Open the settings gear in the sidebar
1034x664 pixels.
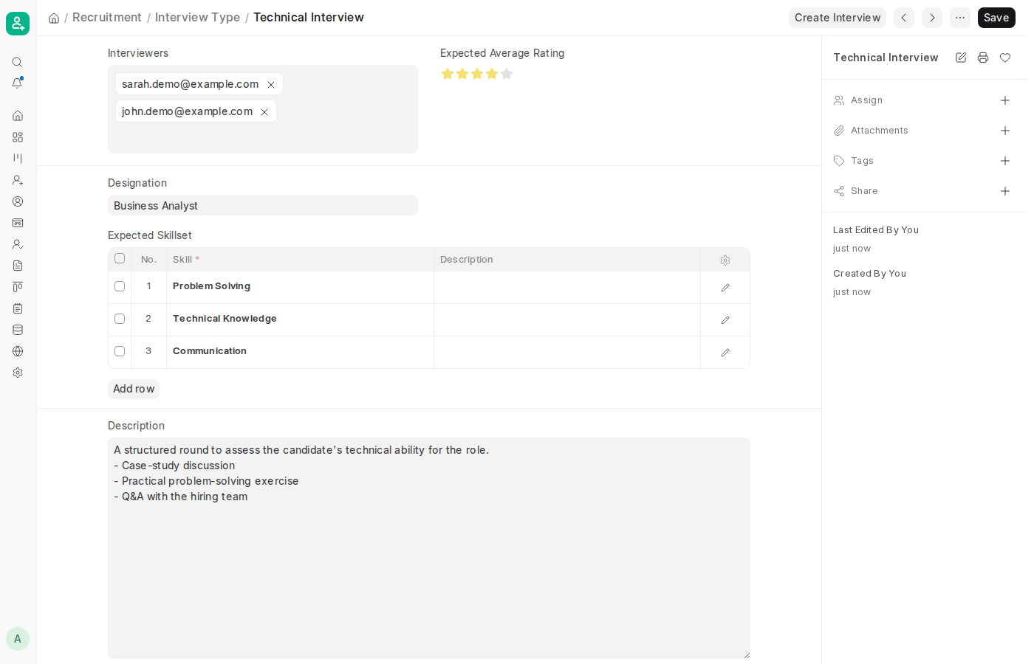click(x=18, y=373)
